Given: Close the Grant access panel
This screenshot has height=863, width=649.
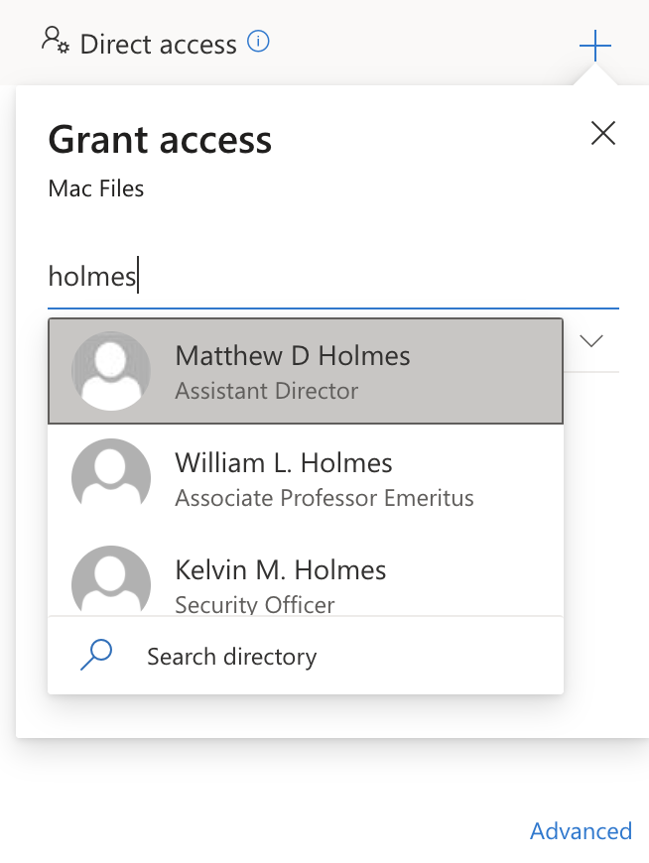Looking at the screenshot, I should point(602,133).
